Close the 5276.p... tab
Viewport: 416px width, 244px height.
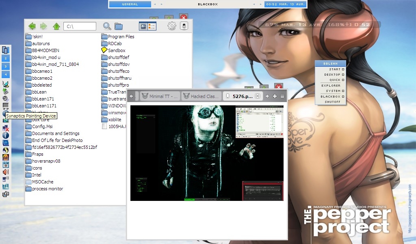point(257,96)
